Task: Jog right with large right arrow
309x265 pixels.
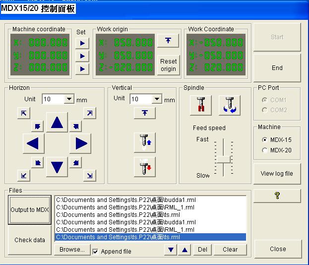Action: pos(80,143)
